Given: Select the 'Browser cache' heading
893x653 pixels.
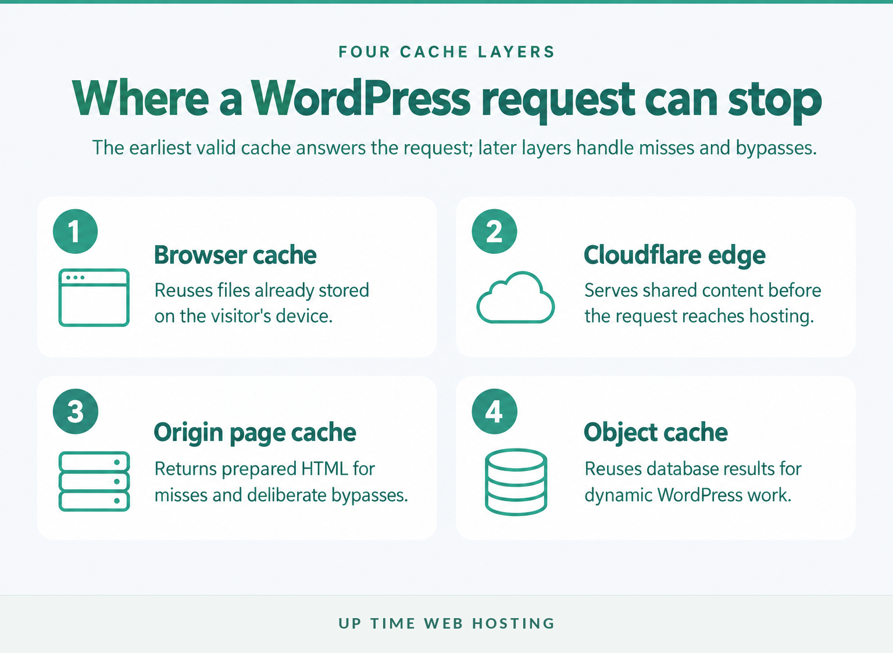Looking at the screenshot, I should click(235, 255).
